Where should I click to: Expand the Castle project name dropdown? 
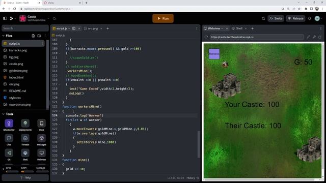point(48,18)
